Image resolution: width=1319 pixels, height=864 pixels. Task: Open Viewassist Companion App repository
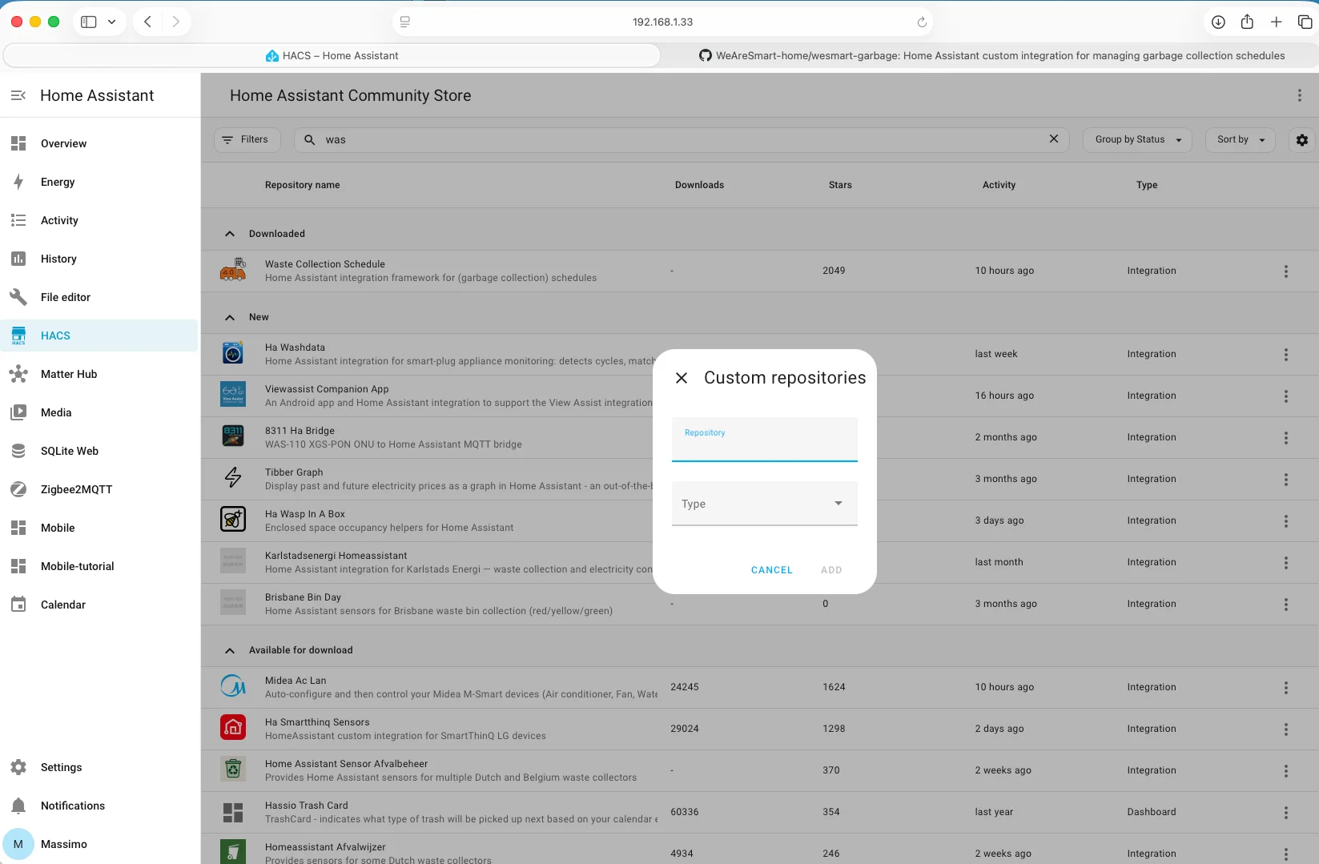pyautogui.click(x=759, y=396)
